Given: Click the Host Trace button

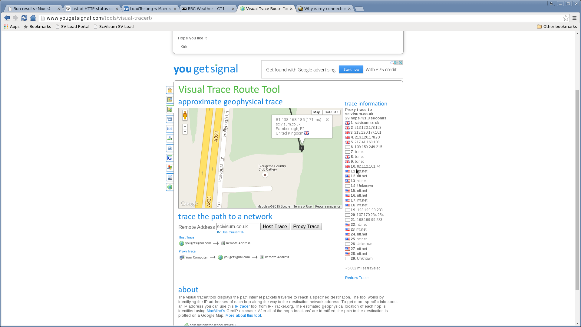Looking at the screenshot, I should coord(275,227).
